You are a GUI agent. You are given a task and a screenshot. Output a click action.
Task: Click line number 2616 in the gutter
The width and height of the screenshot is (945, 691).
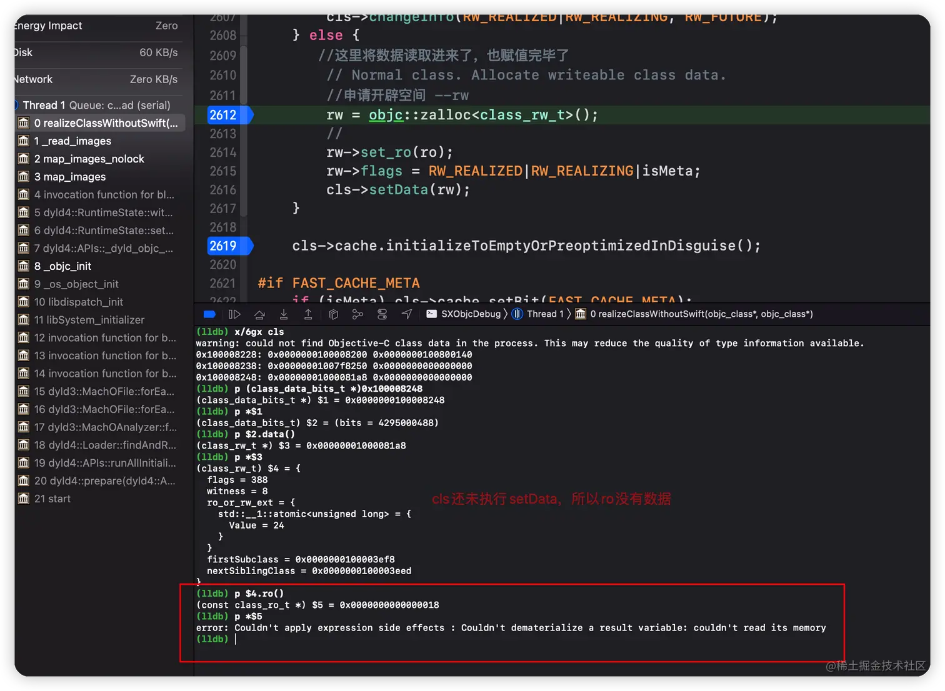pos(223,190)
